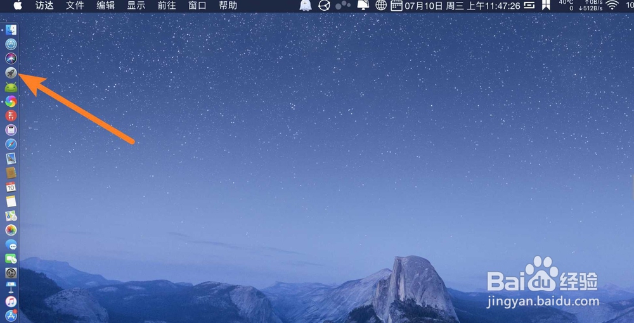This screenshot has width=634, height=323.
Task: Open the 访达 menu
Action: (x=45, y=6)
